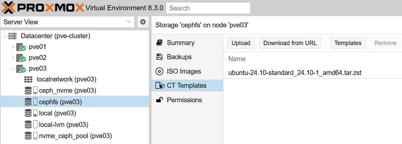Click the pve01 node icon
Screen dimensions: 402x144
pos(21,47)
